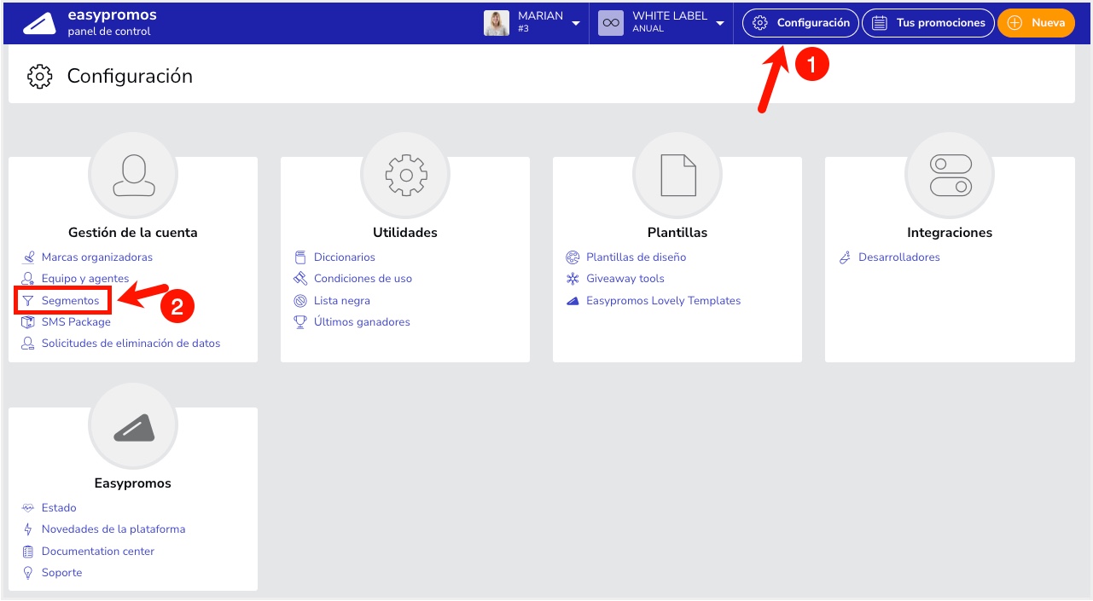Click the people icon beside Equipo y agentes
Screen dimensions: 1093x601
(x=28, y=279)
